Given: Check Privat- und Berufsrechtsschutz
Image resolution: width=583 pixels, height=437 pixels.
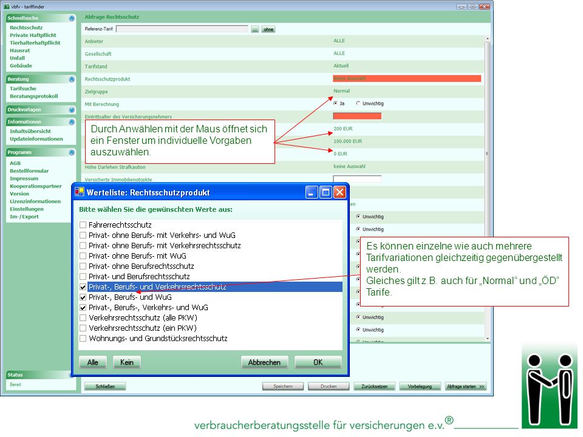Looking at the screenshot, I should pos(83,277).
